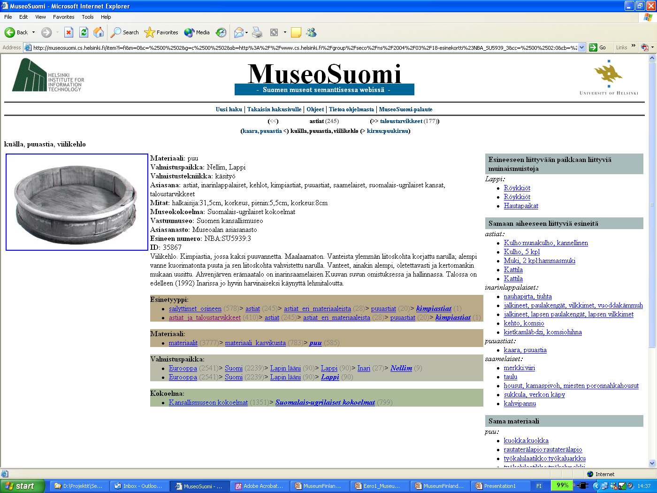This screenshot has height=493, width=657.
Task: Open the Back button dropdown arrow
Action: [33, 32]
